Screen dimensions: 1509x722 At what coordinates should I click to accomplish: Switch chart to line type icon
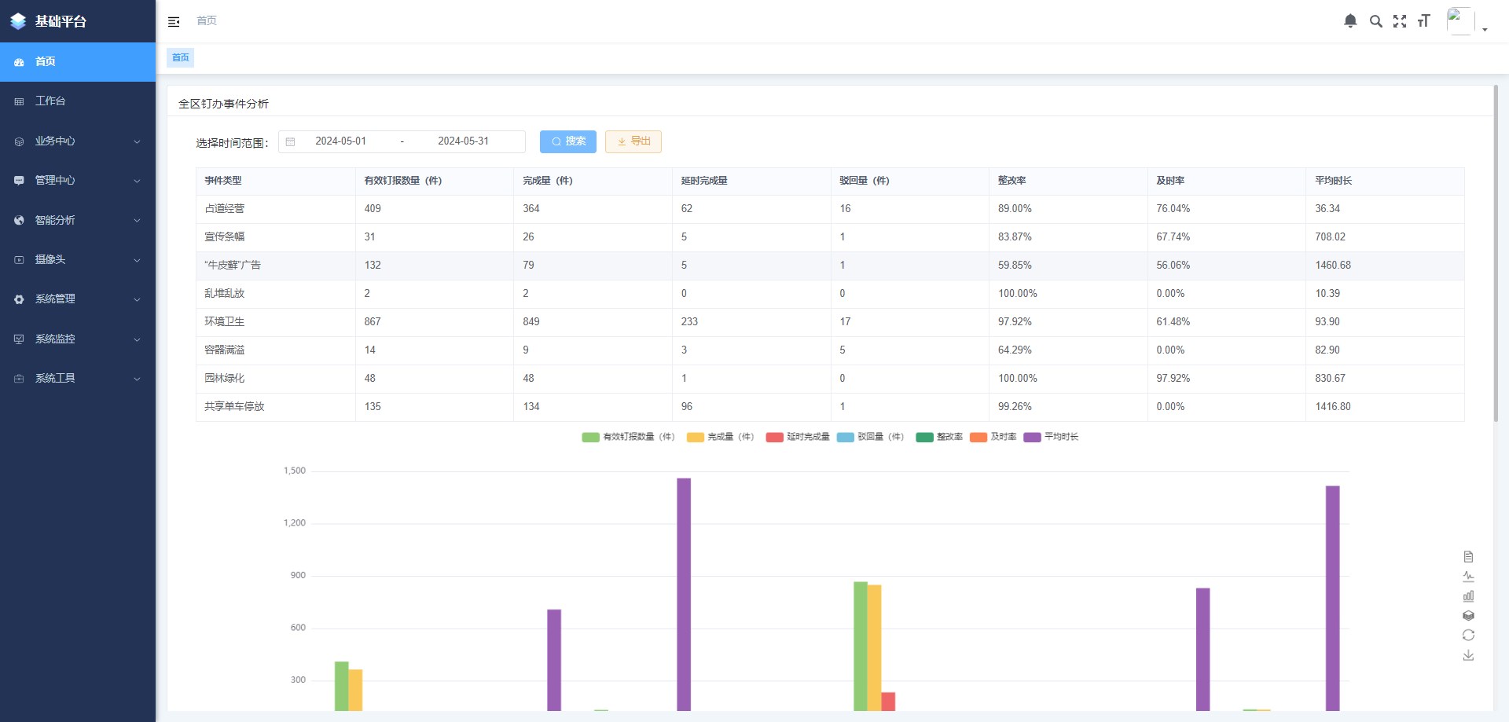[1468, 577]
